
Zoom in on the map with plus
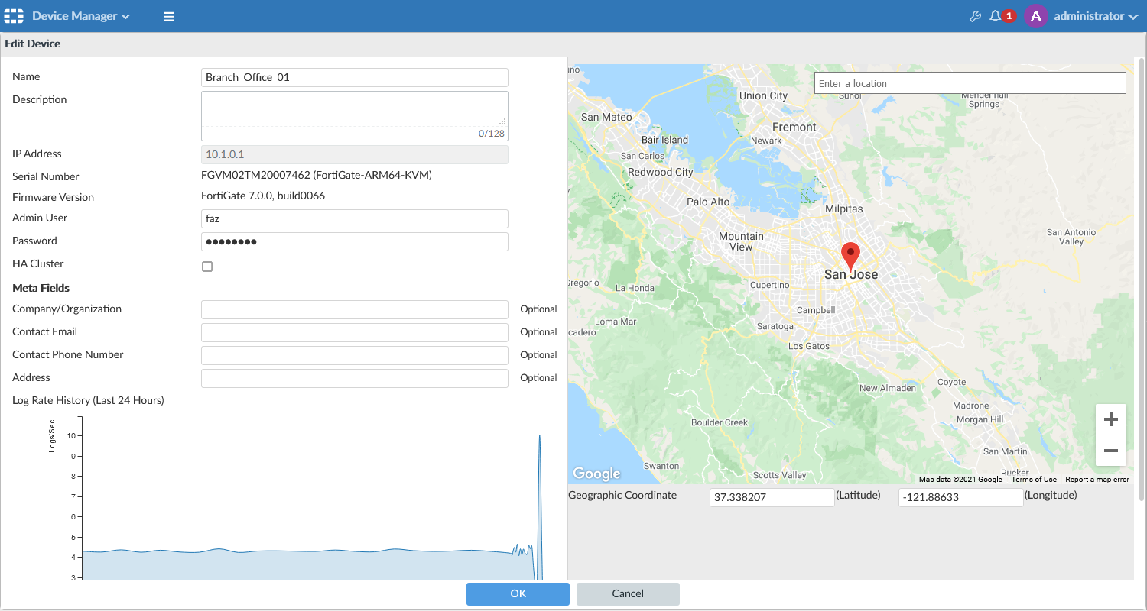pyautogui.click(x=1111, y=419)
